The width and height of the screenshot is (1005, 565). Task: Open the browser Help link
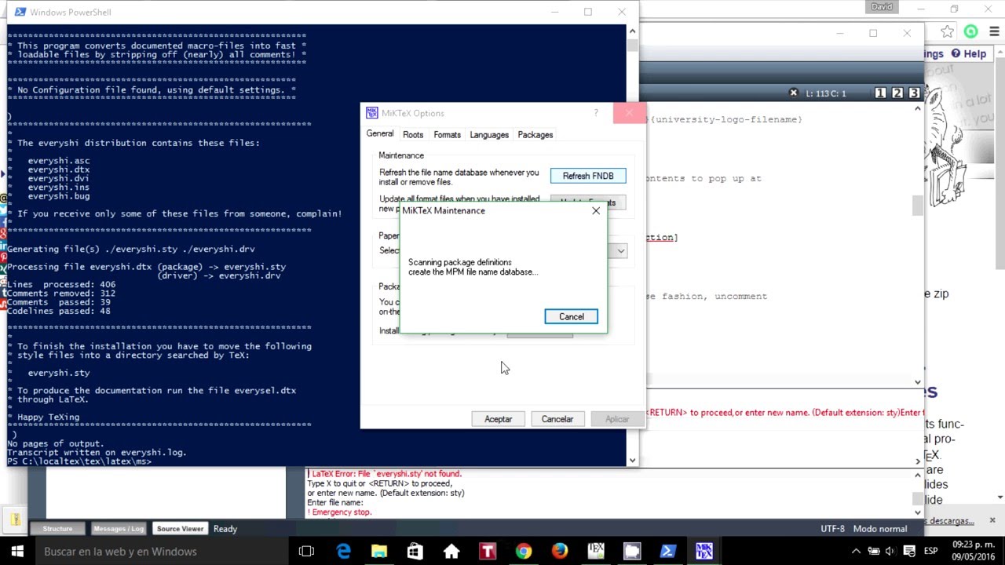(969, 54)
